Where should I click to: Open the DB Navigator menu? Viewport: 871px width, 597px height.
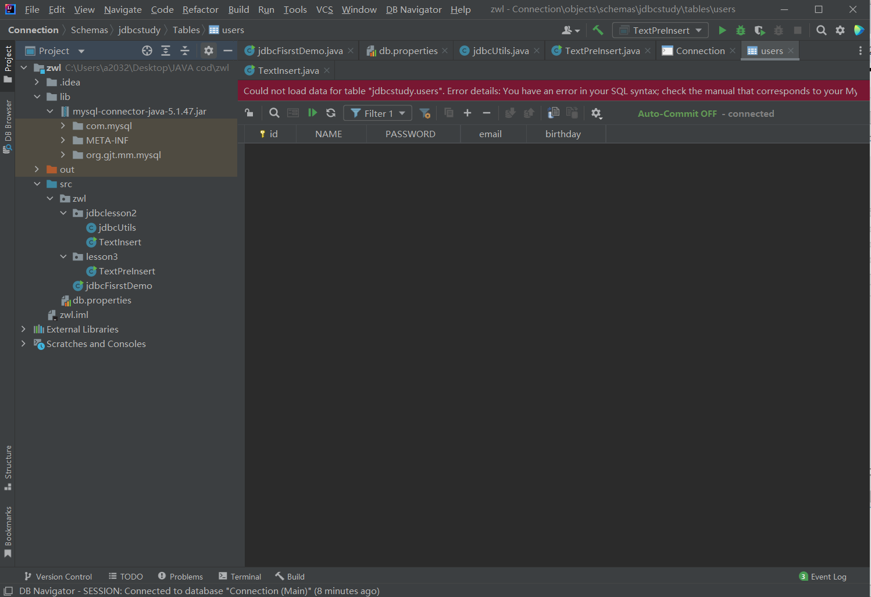pos(413,9)
